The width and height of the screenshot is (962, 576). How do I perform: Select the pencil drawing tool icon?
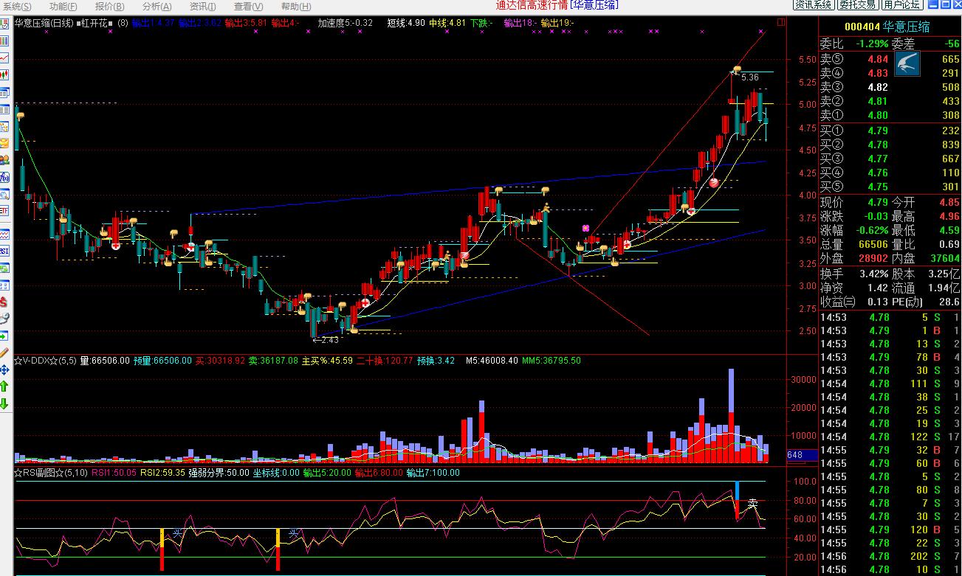[x=4, y=353]
